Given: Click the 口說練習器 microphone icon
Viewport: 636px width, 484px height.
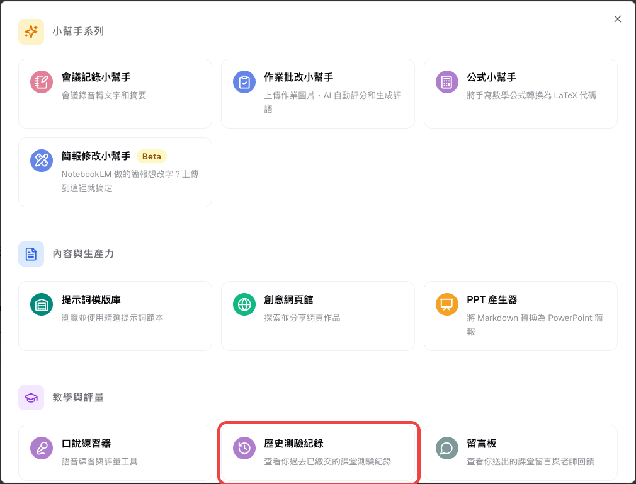Looking at the screenshot, I should click(42, 448).
